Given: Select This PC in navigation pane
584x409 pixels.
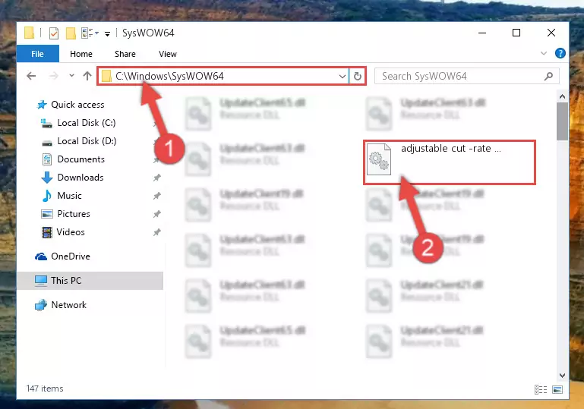Looking at the screenshot, I should (90, 281).
